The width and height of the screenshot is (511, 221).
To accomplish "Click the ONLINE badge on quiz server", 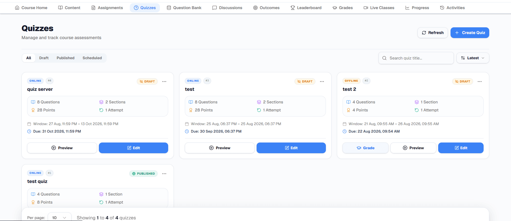I will (35, 81).
